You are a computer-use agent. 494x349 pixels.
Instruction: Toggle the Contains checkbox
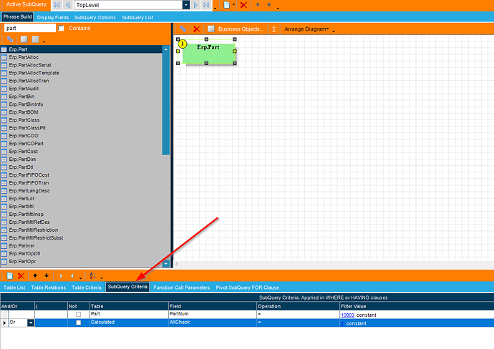click(x=61, y=29)
